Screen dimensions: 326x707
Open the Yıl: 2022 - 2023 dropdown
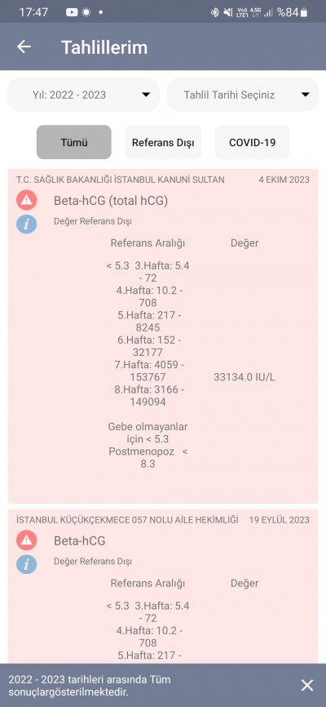(83, 95)
